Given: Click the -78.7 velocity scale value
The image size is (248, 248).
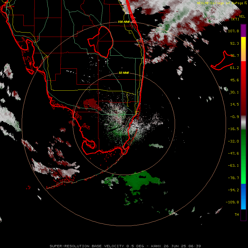Looking at the screenshot, I should point(233,178).
